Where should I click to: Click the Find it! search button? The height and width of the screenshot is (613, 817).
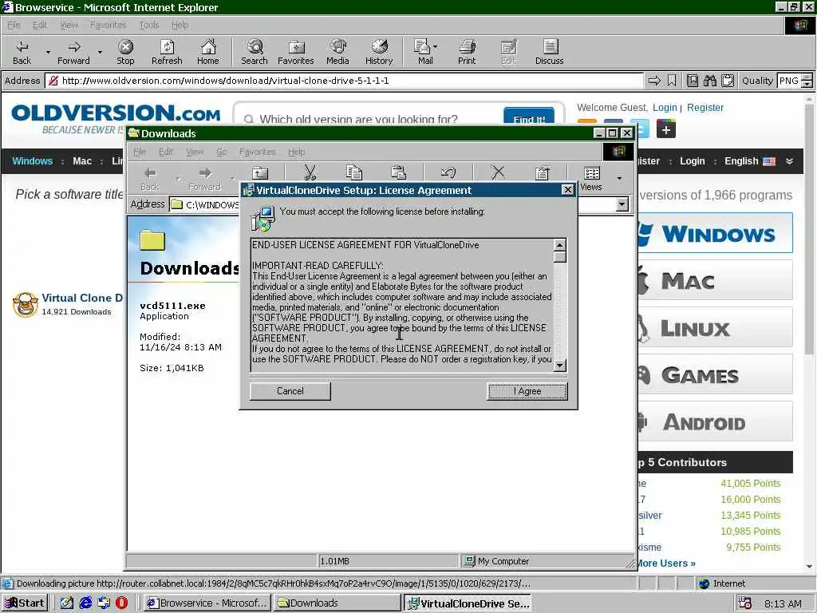pos(529,118)
